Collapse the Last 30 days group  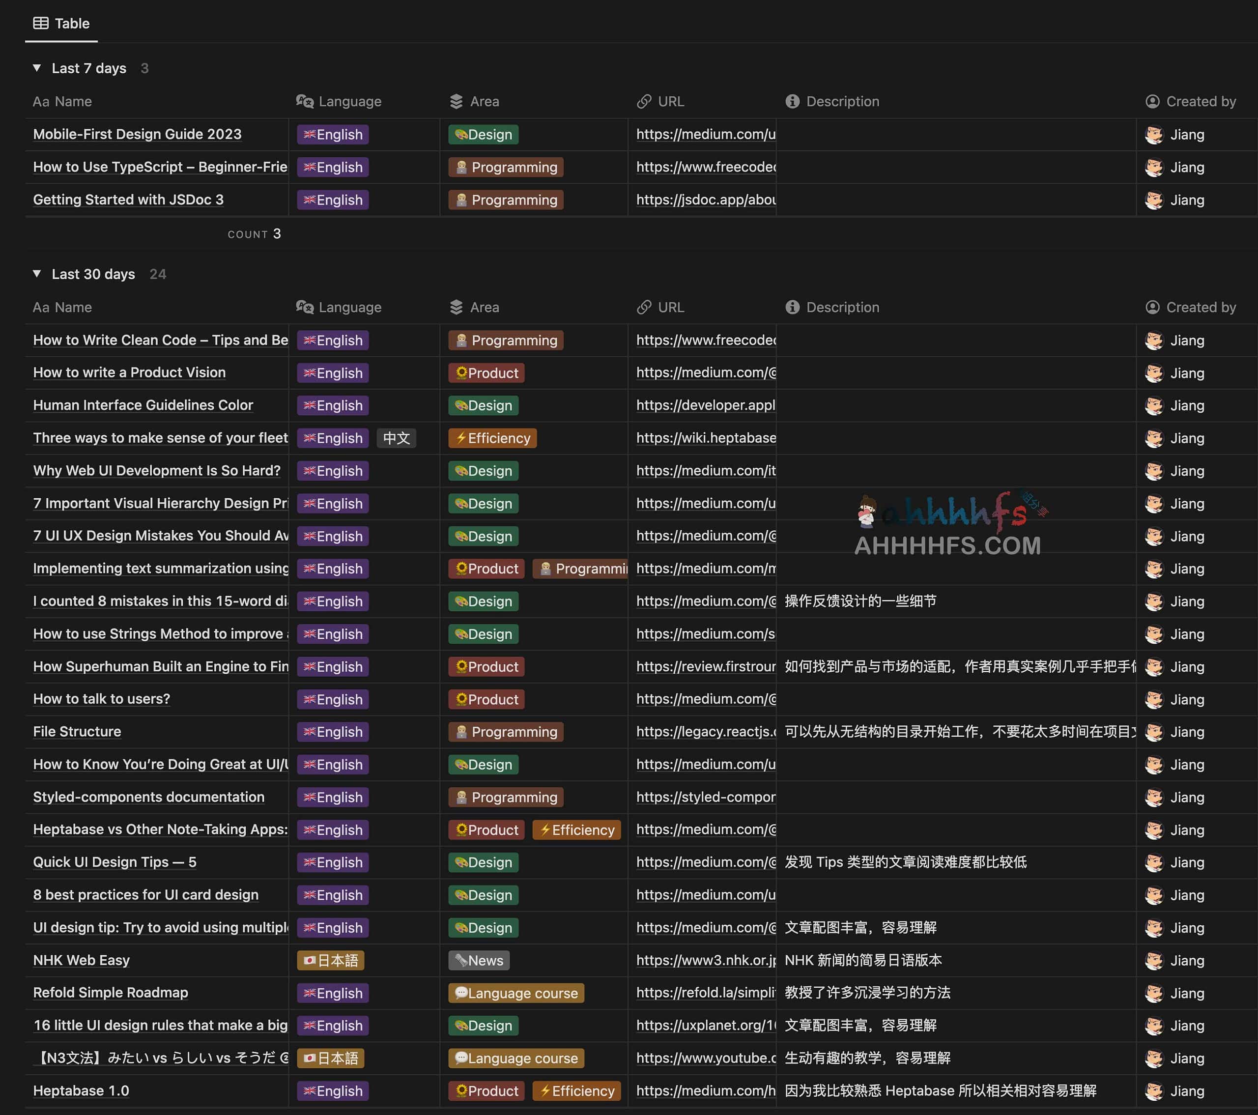tap(37, 274)
